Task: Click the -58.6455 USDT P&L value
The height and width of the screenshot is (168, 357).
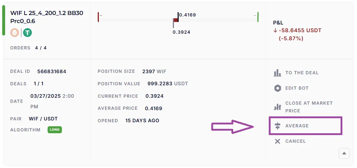Action: pos(300,31)
